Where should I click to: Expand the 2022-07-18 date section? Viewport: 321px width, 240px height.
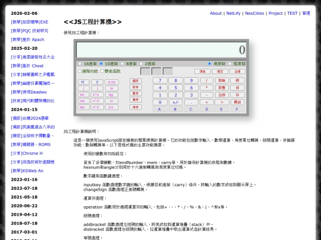[x=24, y=188]
